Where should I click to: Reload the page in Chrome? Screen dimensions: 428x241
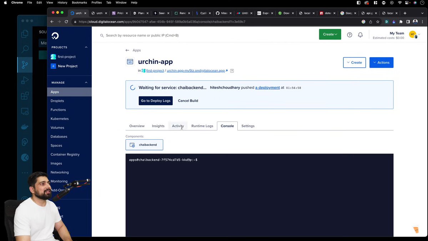point(66,21)
